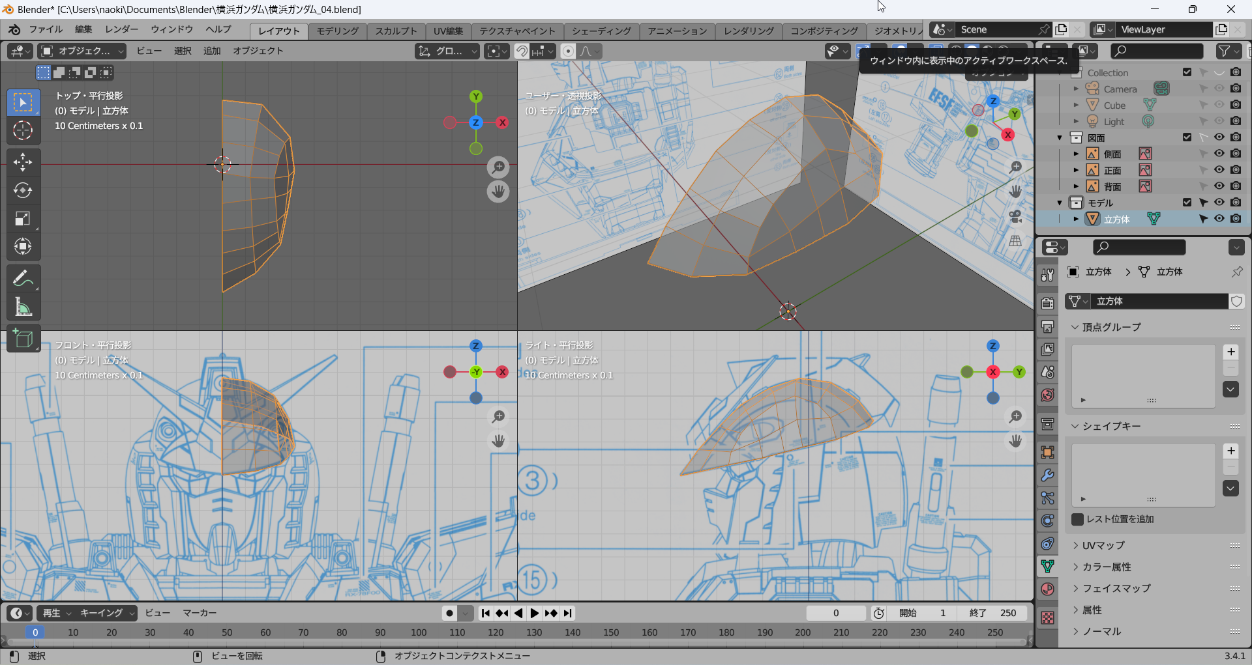This screenshot has height=665, width=1252.
Task: Select the Annotate pencil tool
Action: click(23, 279)
